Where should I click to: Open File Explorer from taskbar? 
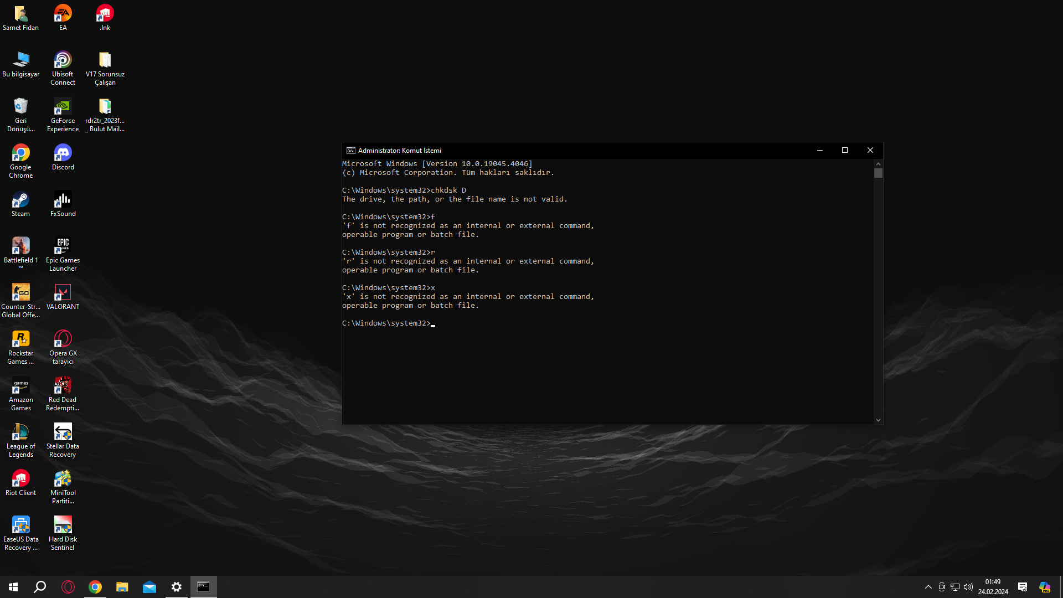coord(122,587)
